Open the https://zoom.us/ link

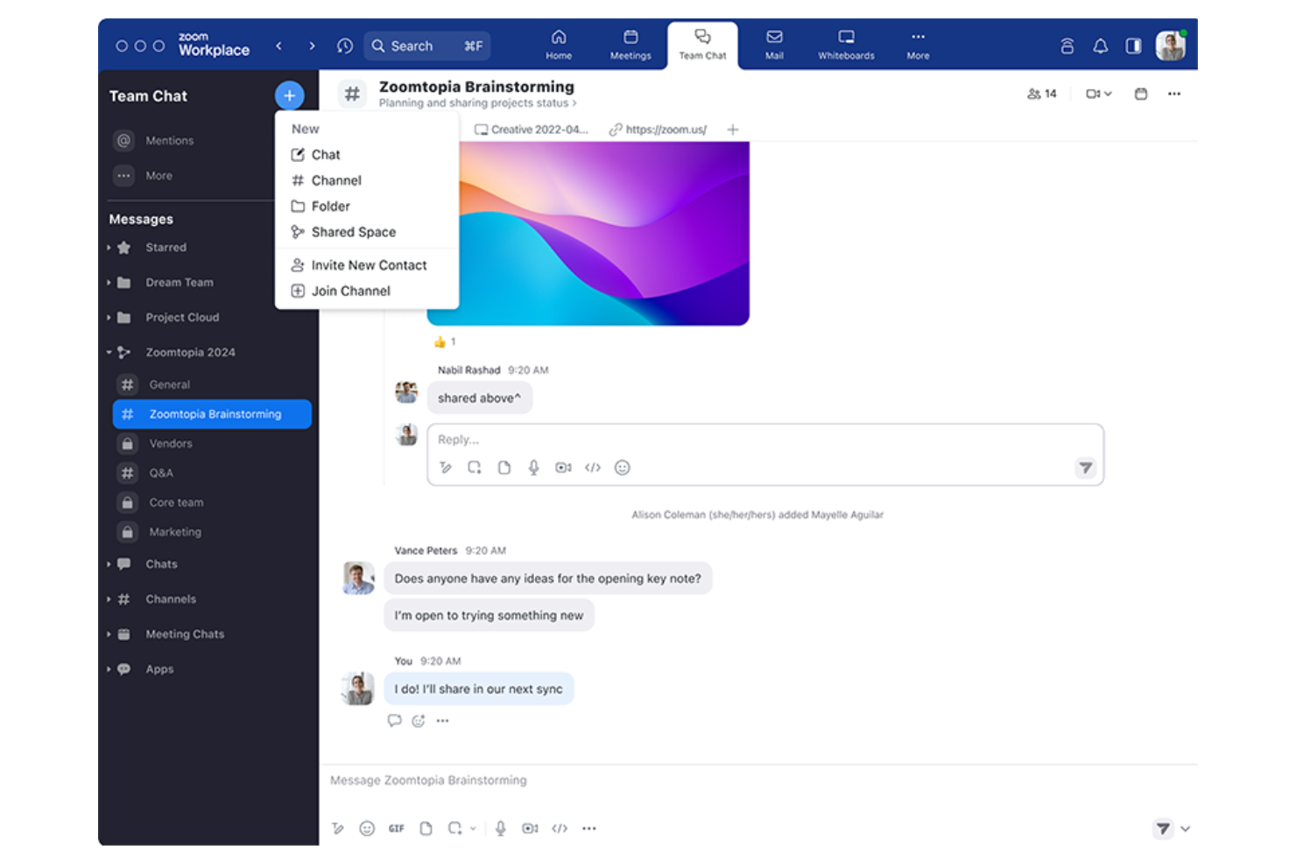(x=666, y=129)
